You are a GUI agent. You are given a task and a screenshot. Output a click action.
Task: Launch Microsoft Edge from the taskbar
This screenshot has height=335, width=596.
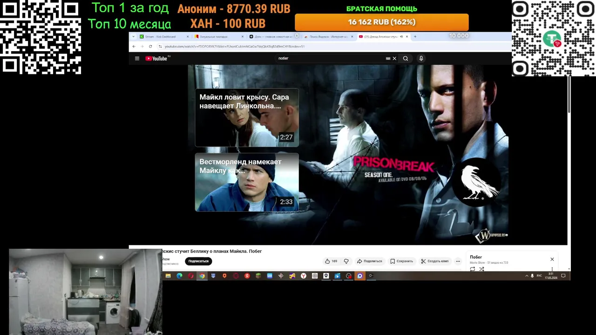179,276
